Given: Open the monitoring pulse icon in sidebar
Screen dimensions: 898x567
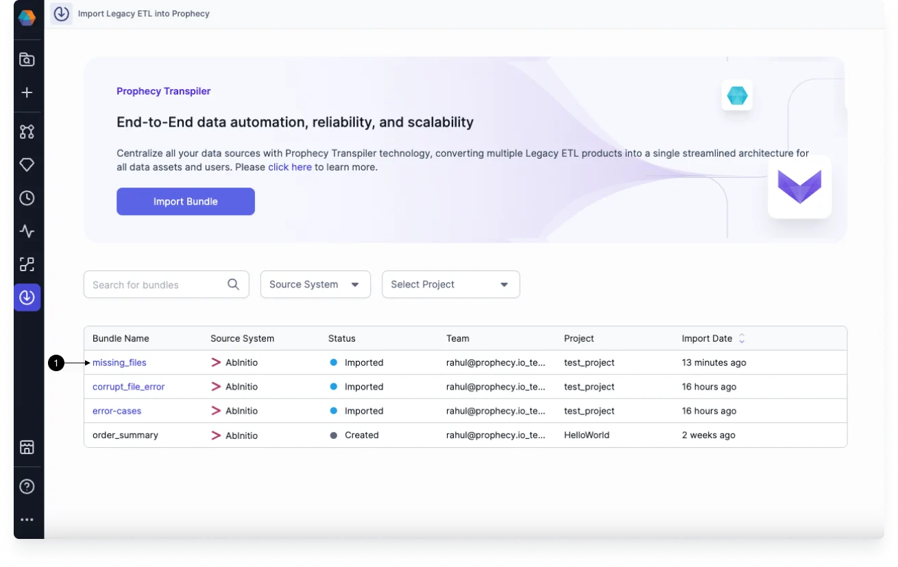Looking at the screenshot, I should [27, 231].
